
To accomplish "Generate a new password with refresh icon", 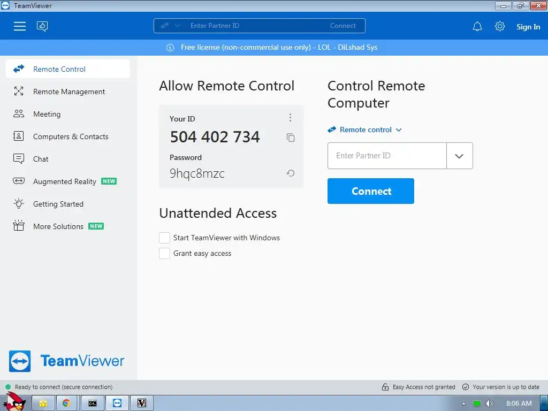I will click(x=291, y=173).
